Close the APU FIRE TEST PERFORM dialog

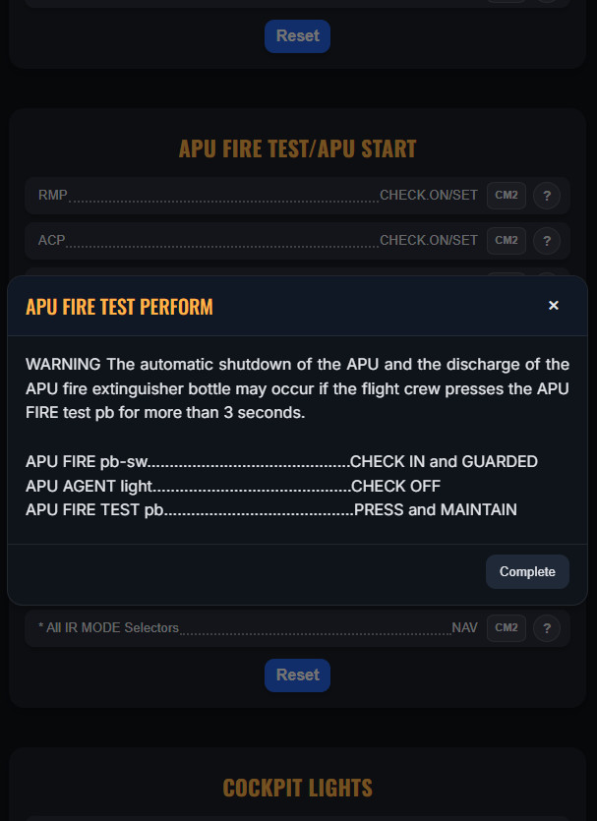(554, 305)
